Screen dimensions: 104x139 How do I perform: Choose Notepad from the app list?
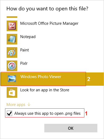pos(28,37)
